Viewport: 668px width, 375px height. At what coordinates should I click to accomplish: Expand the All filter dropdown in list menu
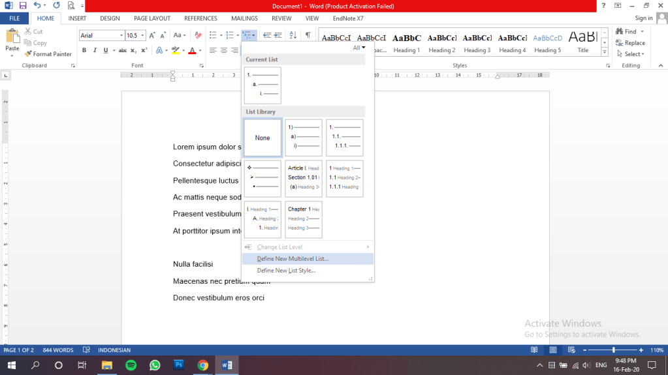359,48
